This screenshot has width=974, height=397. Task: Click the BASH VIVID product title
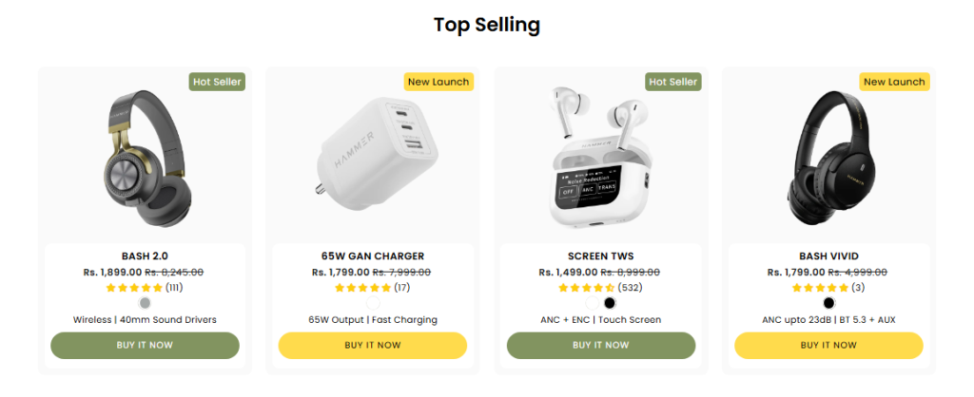(828, 256)
